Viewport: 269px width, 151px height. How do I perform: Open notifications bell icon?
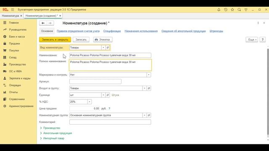click(219, 10)
